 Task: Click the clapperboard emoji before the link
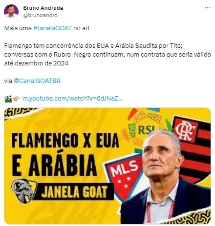click(x=8, y=99)
